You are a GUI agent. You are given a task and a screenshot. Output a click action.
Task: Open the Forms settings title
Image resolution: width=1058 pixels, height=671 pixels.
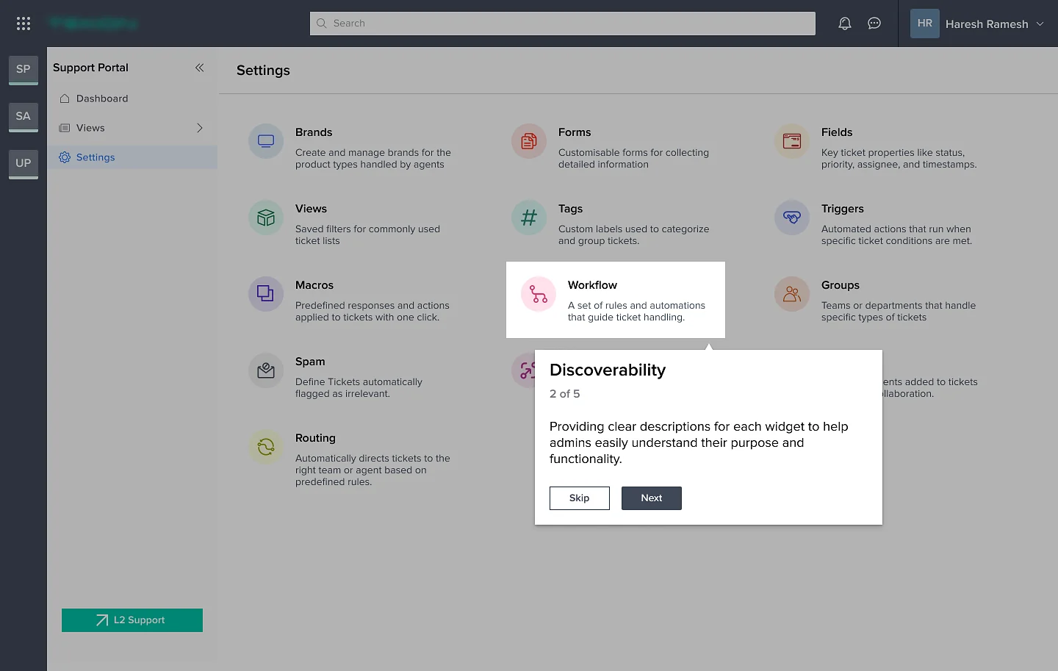coord(575,132)
